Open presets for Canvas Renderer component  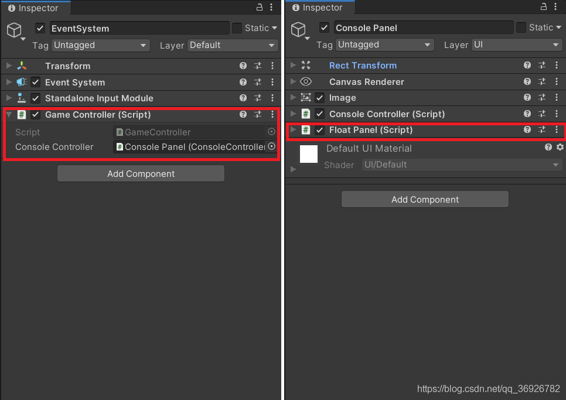(542, 81)
